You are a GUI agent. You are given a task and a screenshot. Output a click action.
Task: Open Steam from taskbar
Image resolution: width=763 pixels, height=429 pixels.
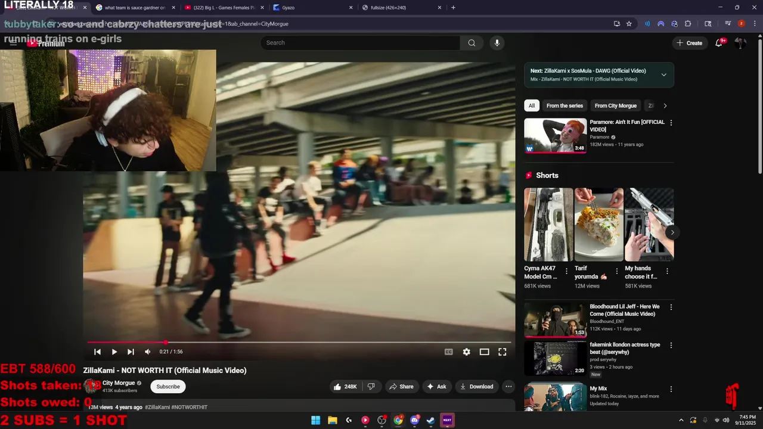(x=430, y=420)
